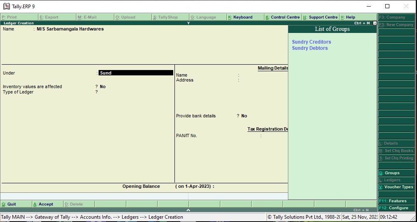Open the Print menu button
417x222 pixels.
(19, 17)
